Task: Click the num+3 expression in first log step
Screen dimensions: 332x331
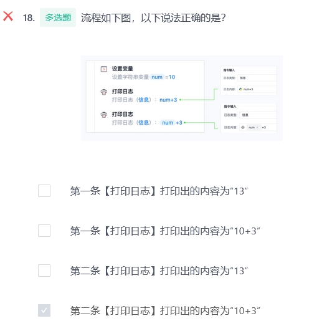Action: (x=168, y=100)
